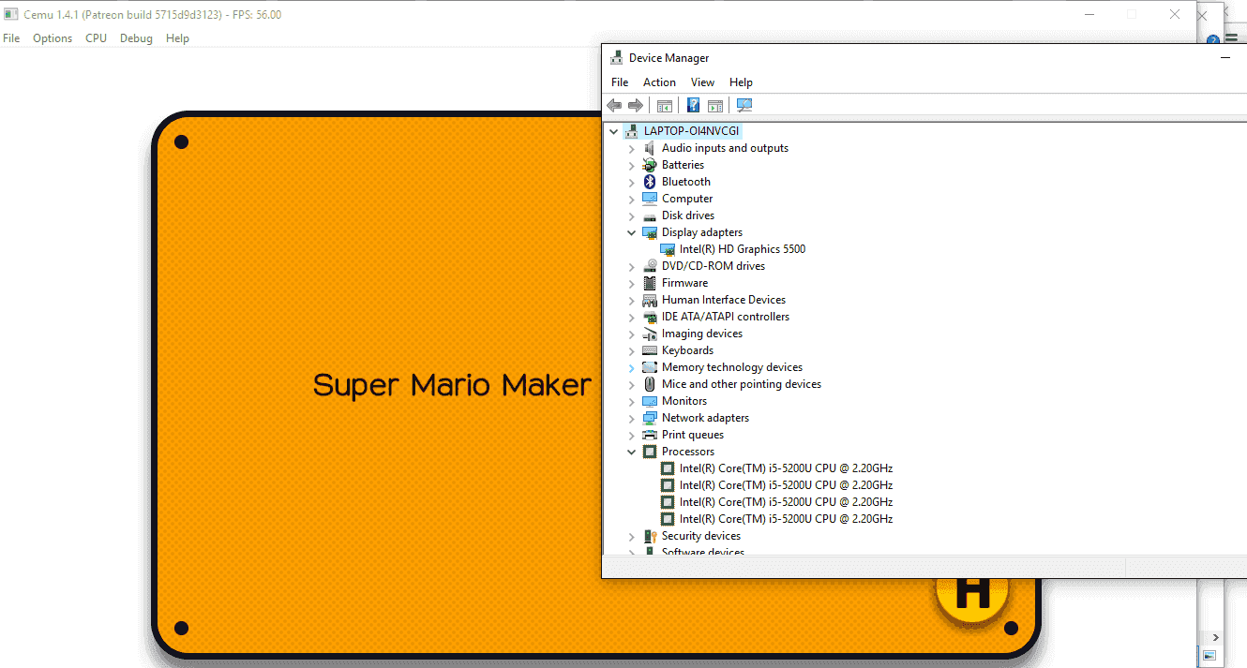Toggle the Show/Hide Action Pane toolbar icon
Viewport: 1247px width, 668px height.
click(x=714, y=106)
